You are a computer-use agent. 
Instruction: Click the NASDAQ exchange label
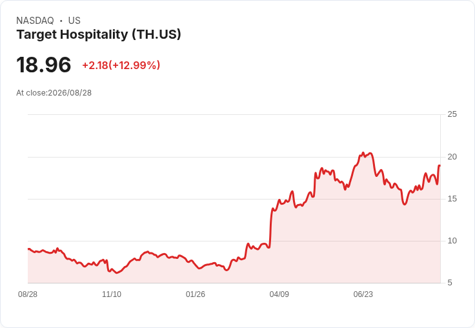click(x=35, y=21)
